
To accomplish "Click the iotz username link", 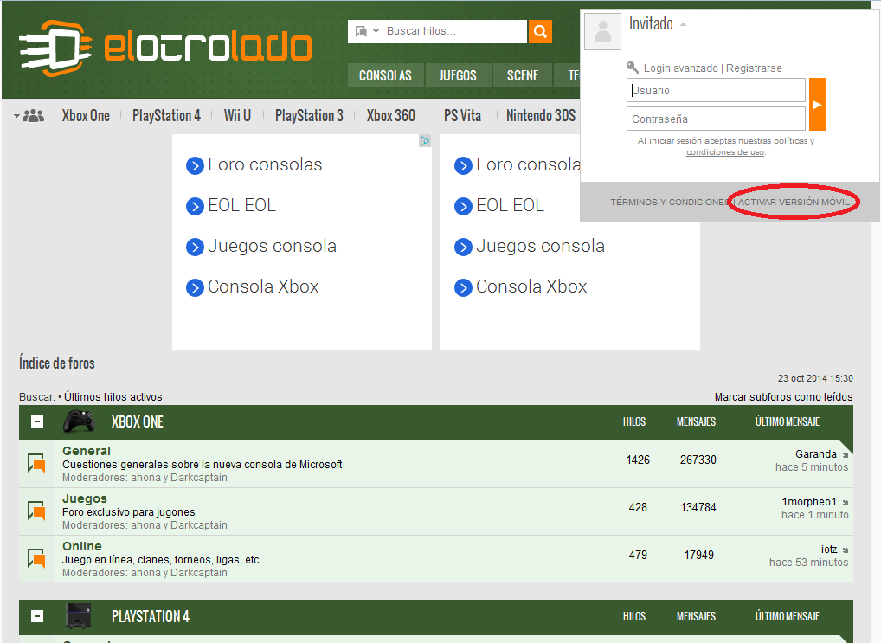I will pos(829,550).
